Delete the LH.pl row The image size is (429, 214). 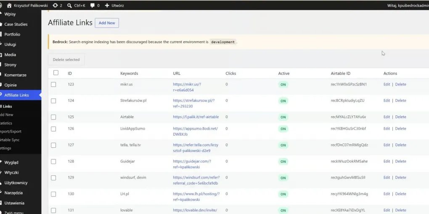(400, 194)
